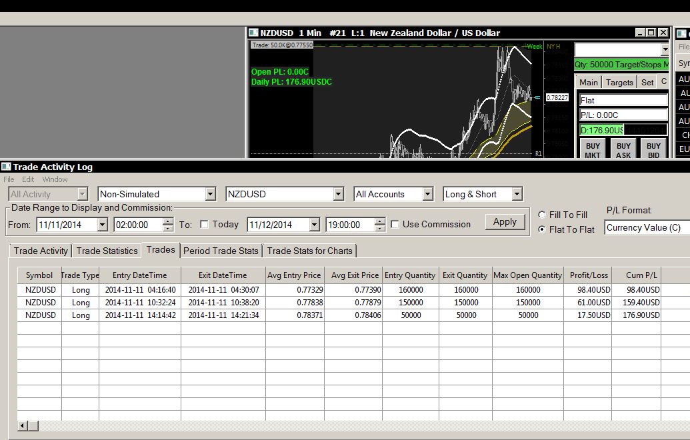This screenshot has width=690, height=440.
Task: Click the To time field 19:00:00
Action: pyautogui.click(x=350, y=225)
